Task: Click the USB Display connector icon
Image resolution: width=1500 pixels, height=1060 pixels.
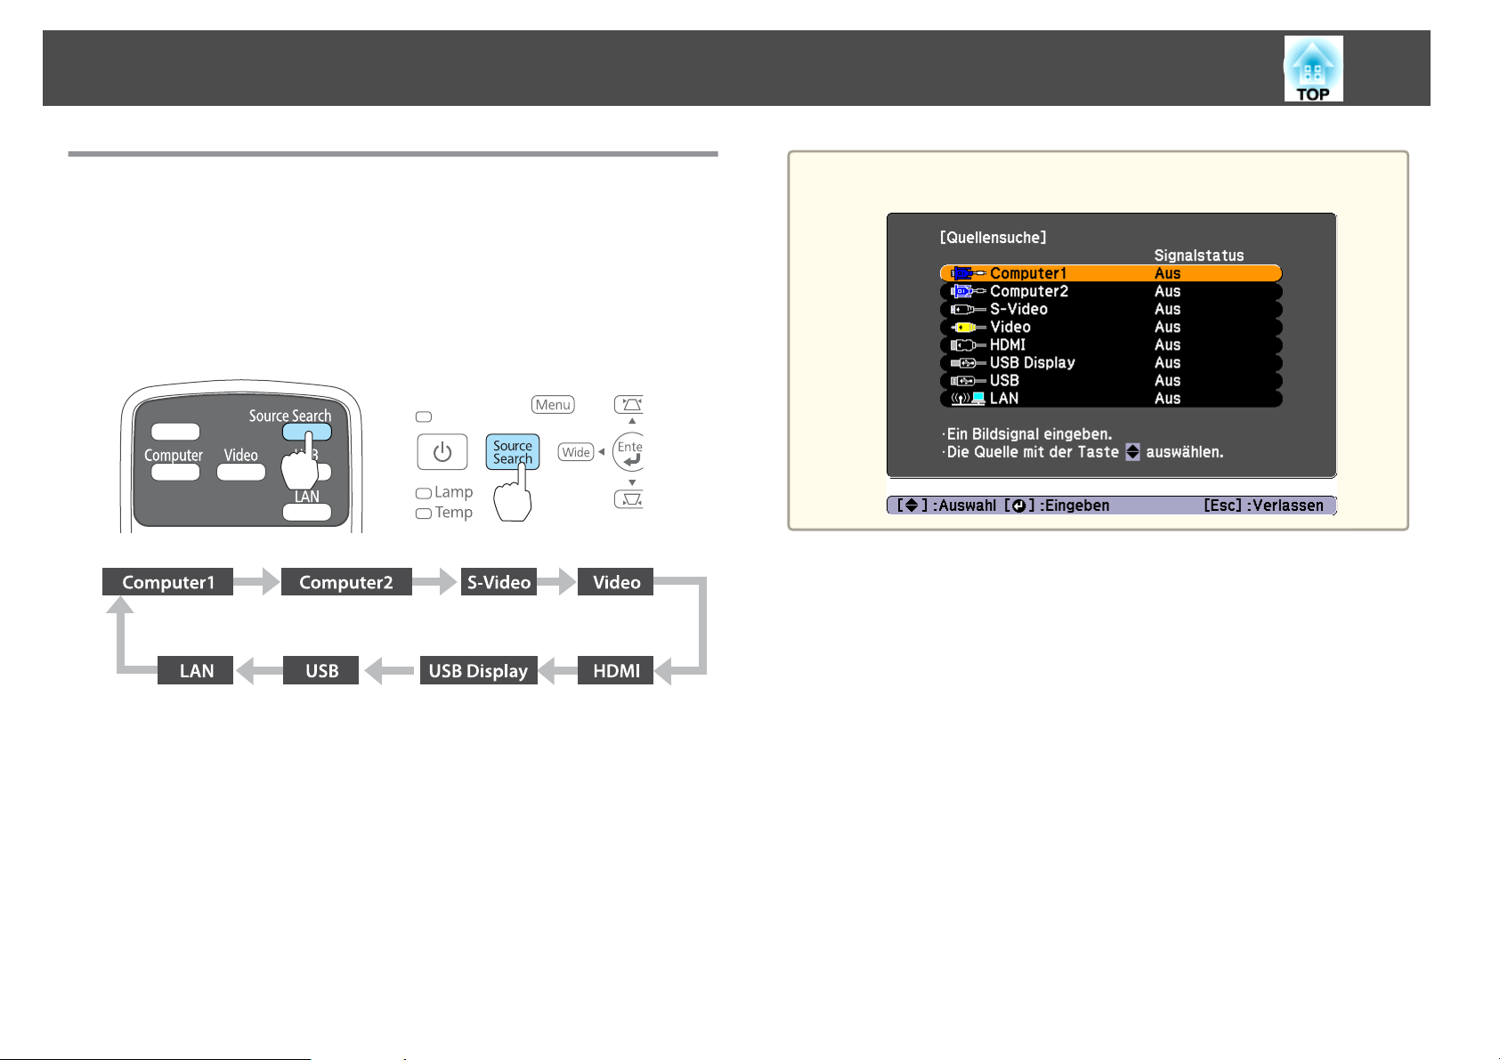Action: pyautogui.click(x=968, y=362)
